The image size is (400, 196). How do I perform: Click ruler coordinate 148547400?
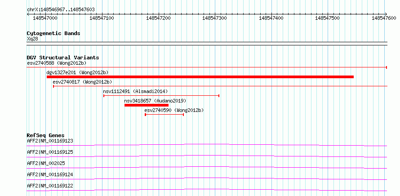[271, 18]
